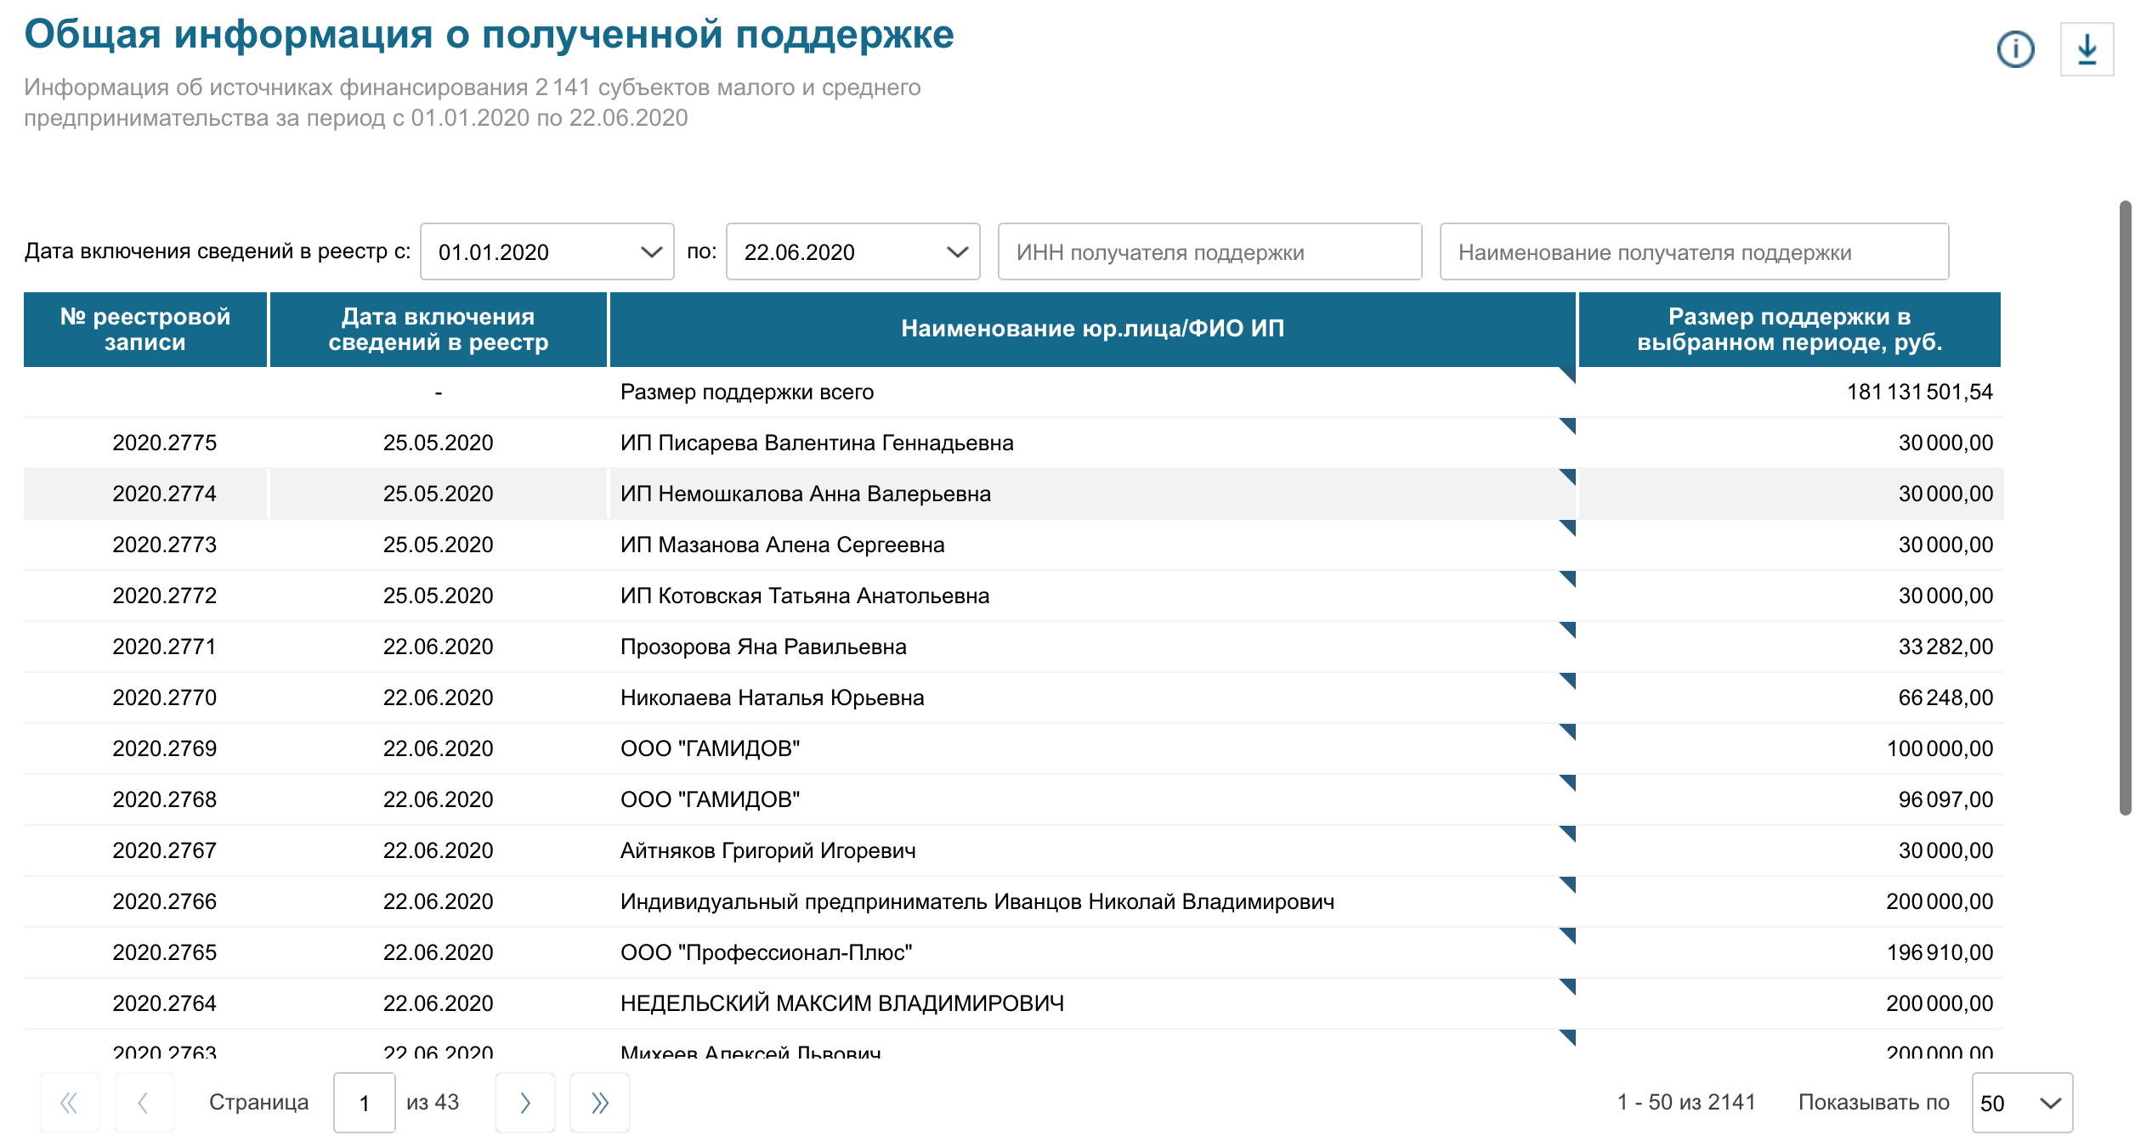Select registry entry 2020.2772

[x=165, y=596]
